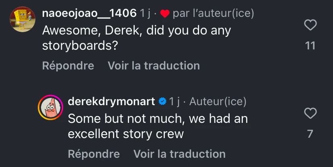Open derekdrymonart's Patrick profile picture

tap(50, 108)
